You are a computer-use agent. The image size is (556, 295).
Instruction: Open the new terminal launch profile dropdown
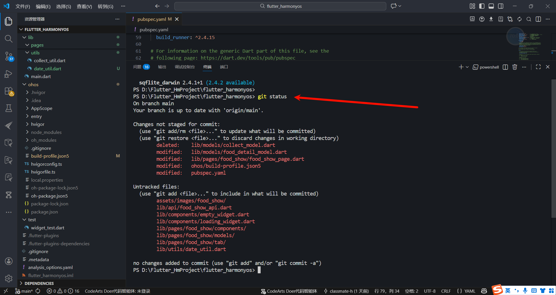467,67
